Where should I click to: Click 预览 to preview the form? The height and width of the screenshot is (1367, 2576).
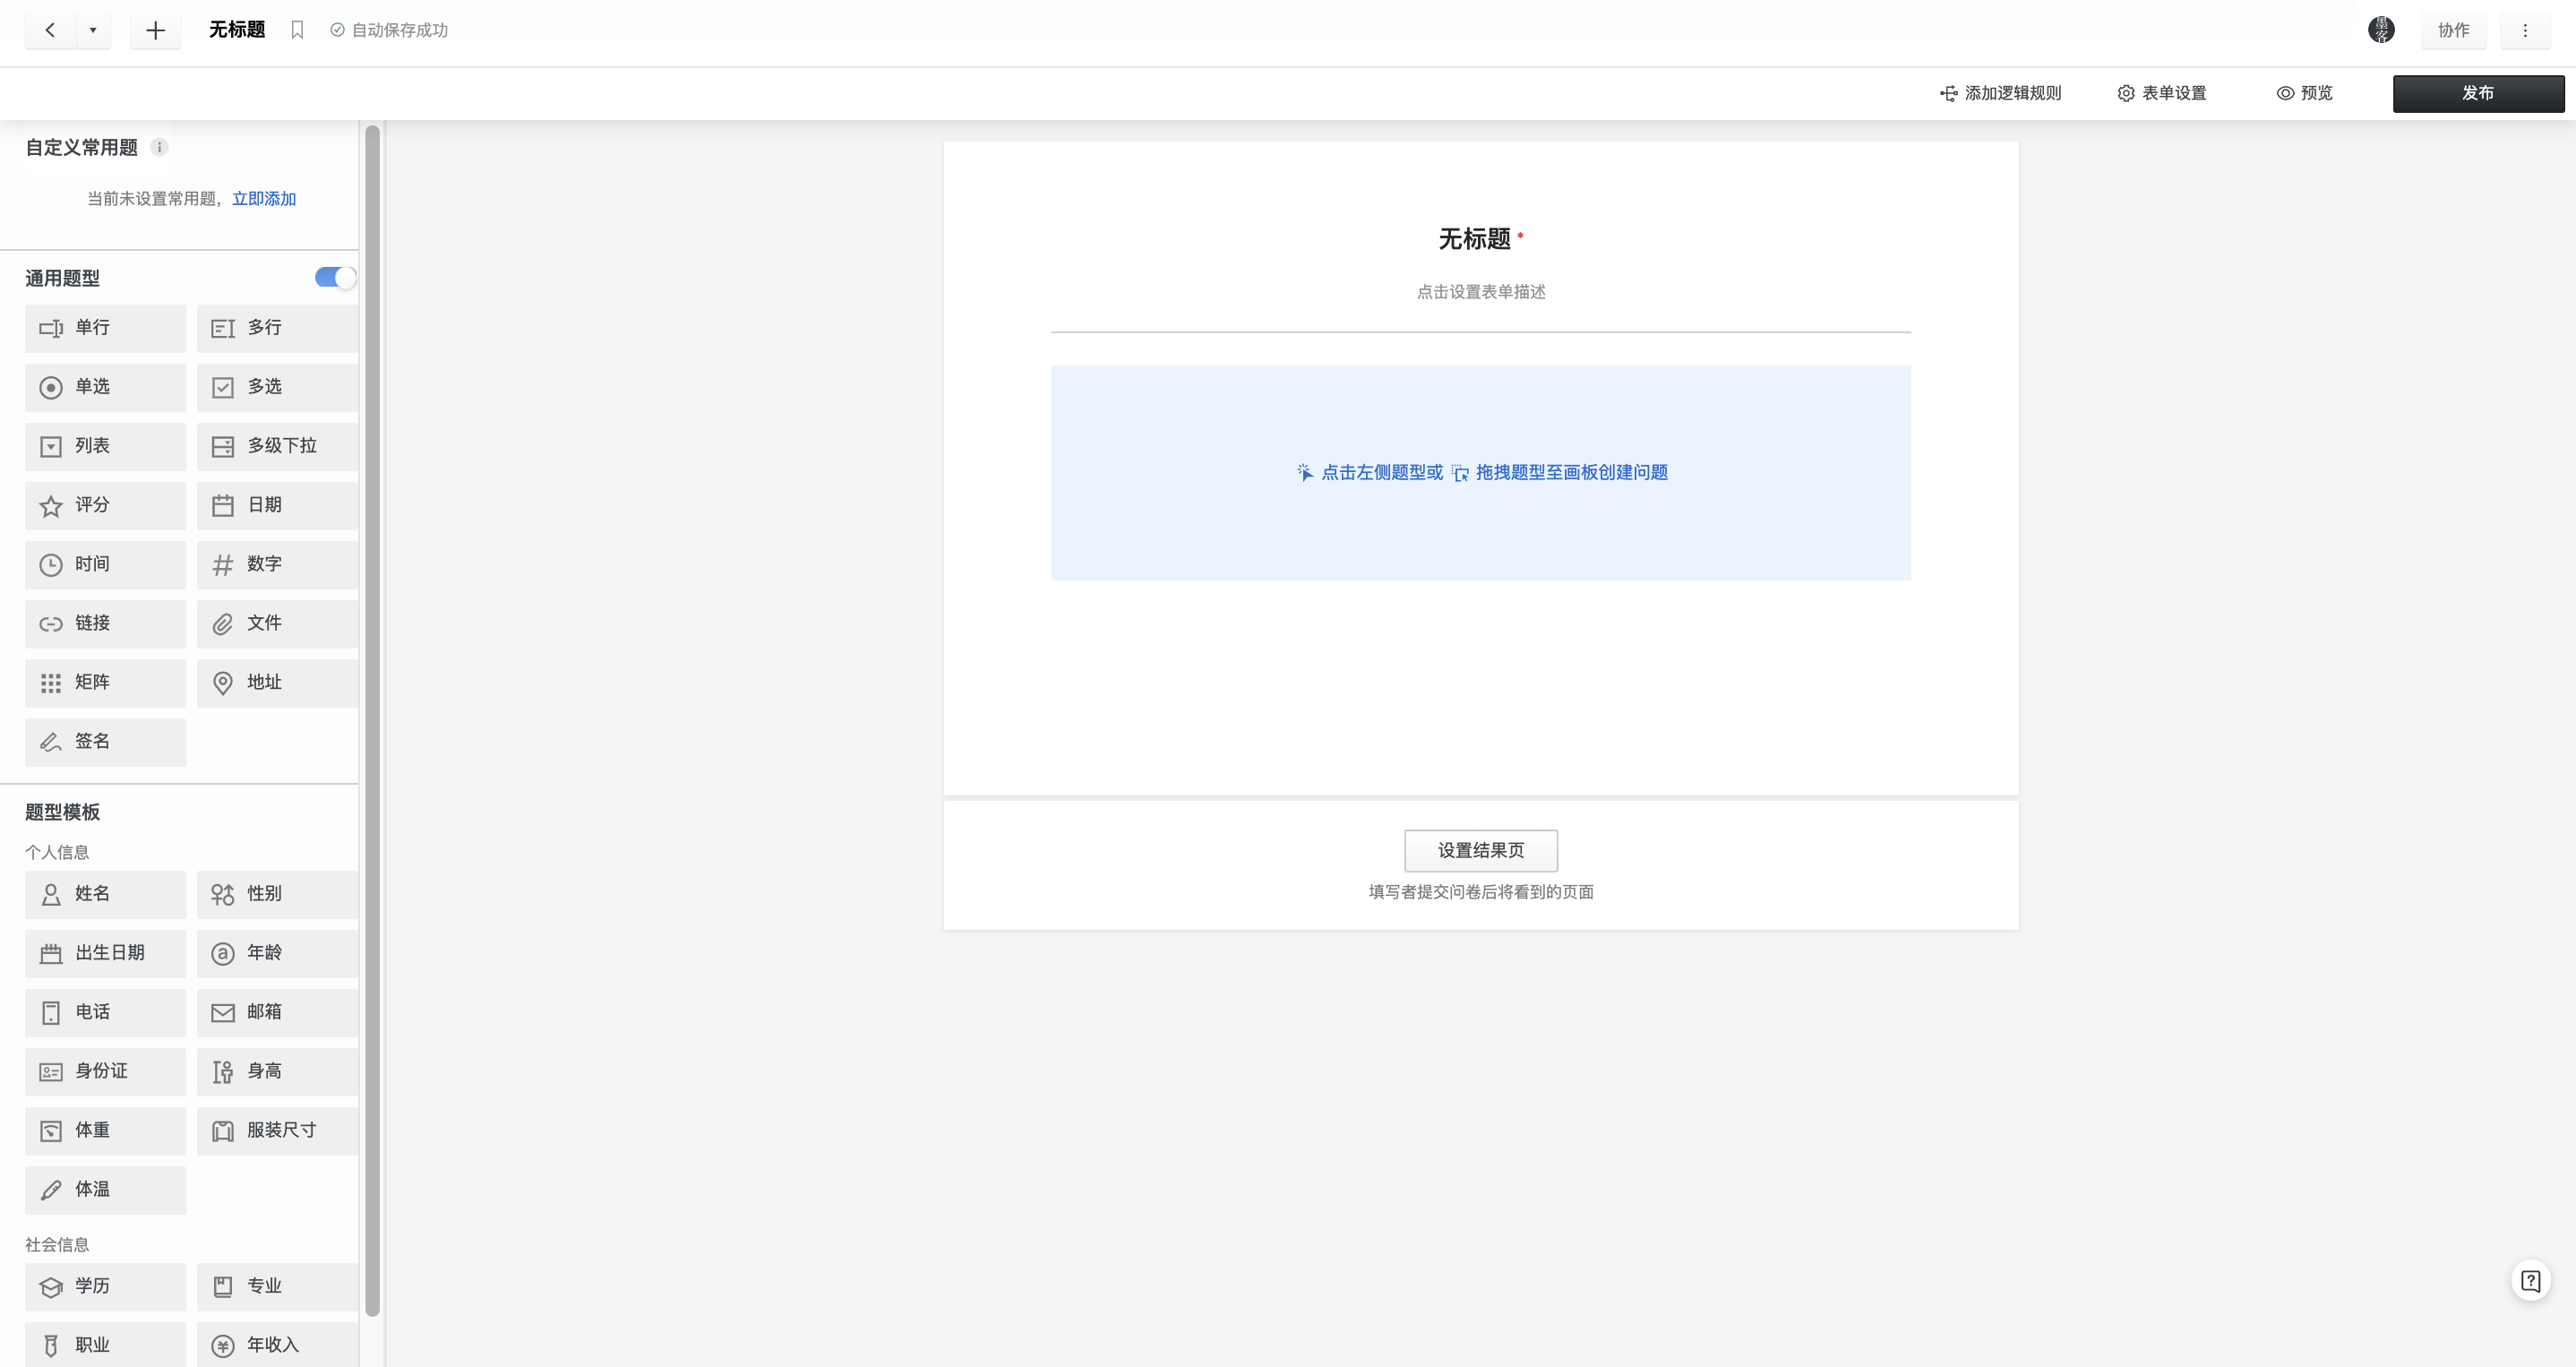(2305, 93)
